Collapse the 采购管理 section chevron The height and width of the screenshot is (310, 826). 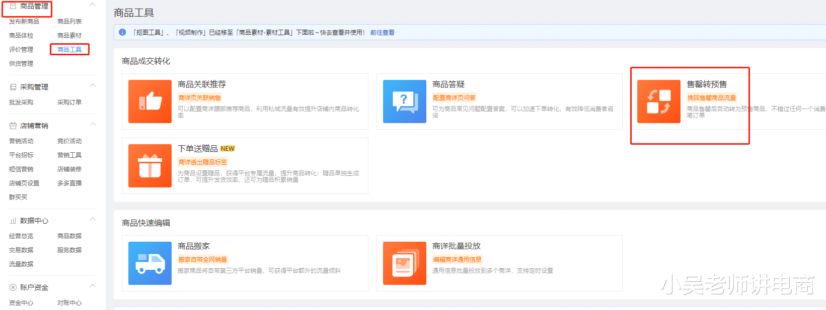tap(92, 85)
